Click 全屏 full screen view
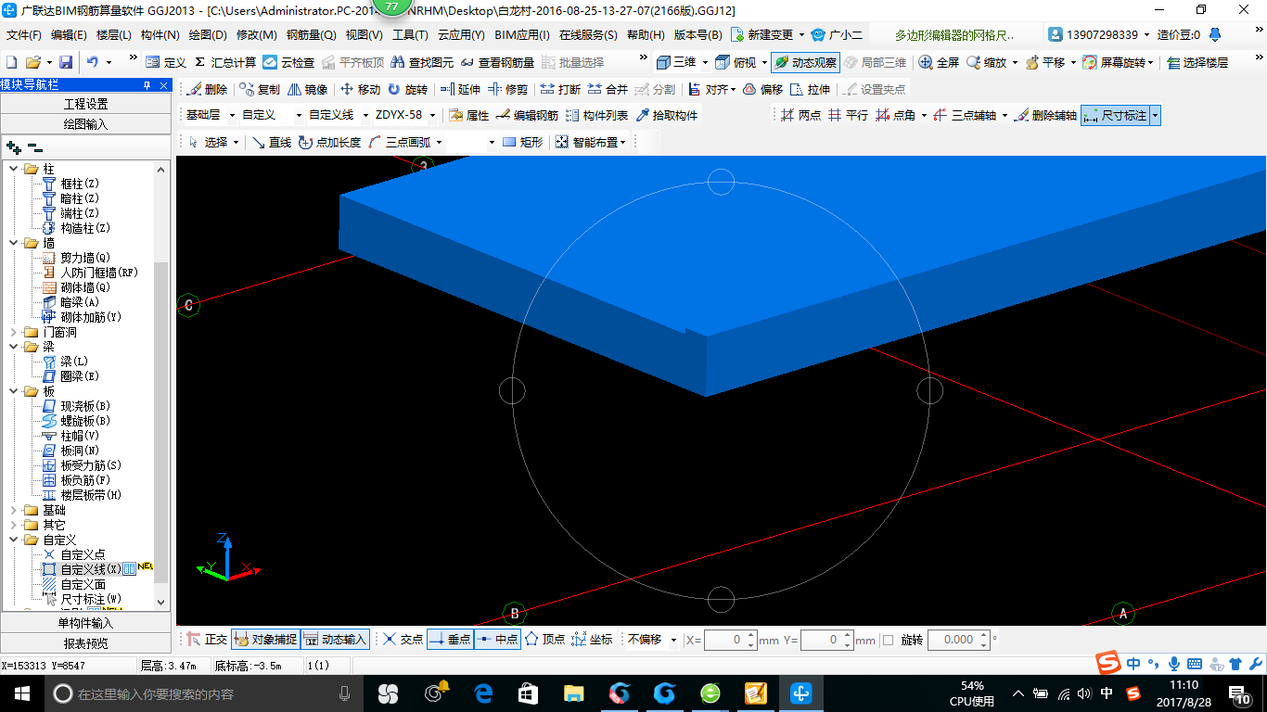 click(939, 62)
